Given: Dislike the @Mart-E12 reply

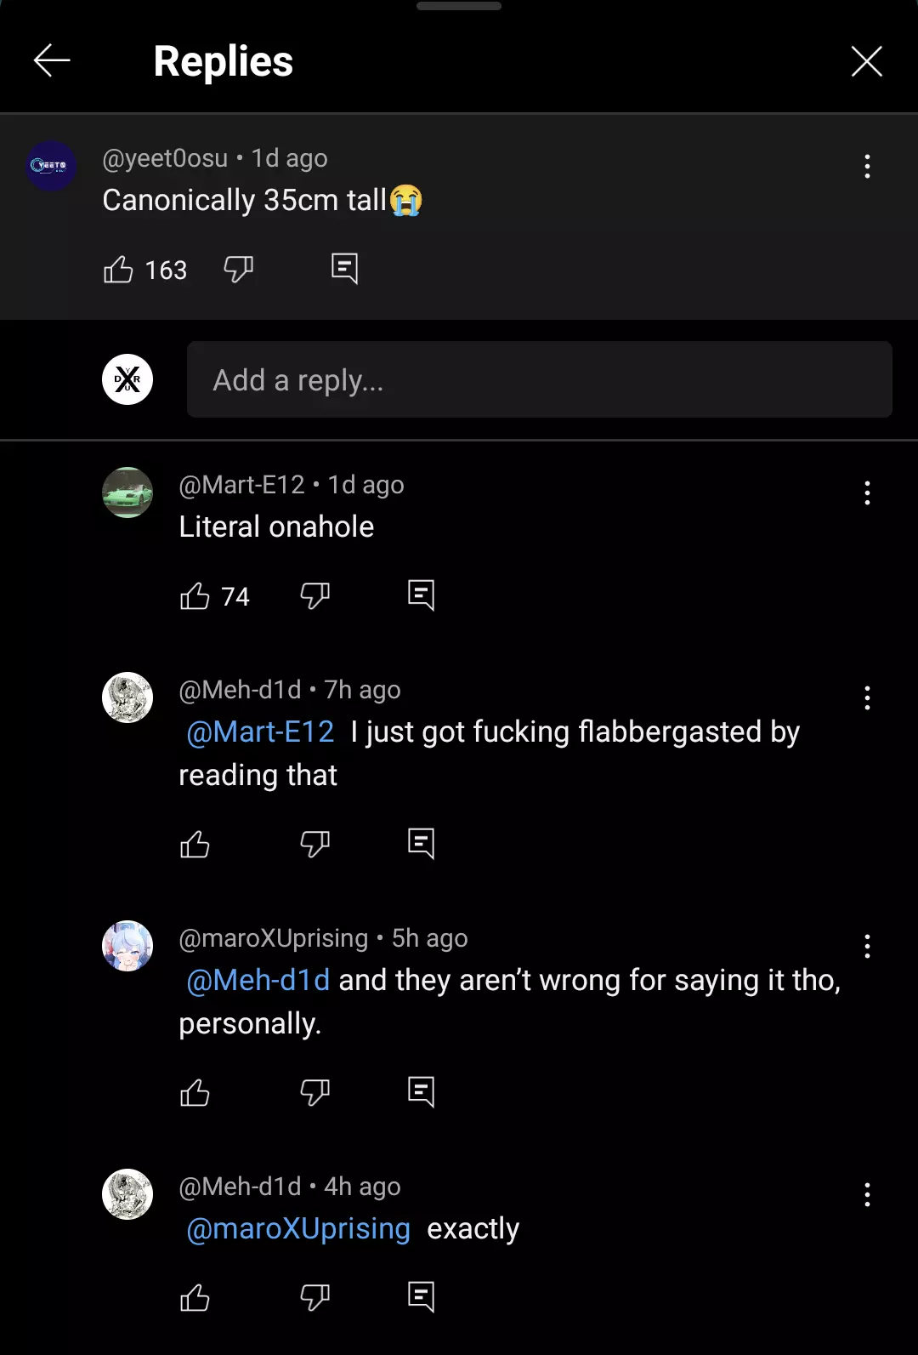Looking at the screenshot, I should click(x=314, y=596).
